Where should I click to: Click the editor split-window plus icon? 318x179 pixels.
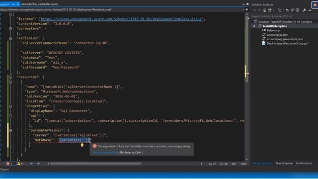pyautogui.click(x=247, y=9)
